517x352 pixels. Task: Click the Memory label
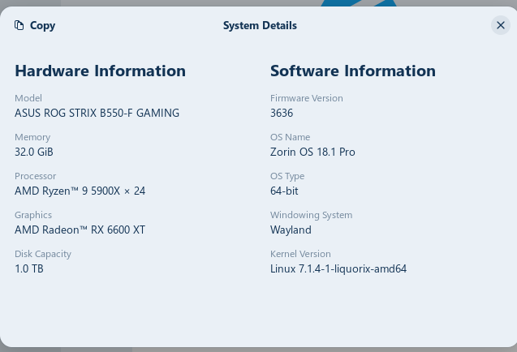coord(32,137)
